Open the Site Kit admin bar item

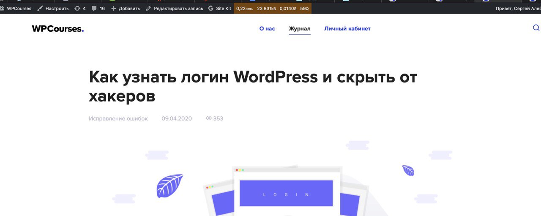[220, 8]
